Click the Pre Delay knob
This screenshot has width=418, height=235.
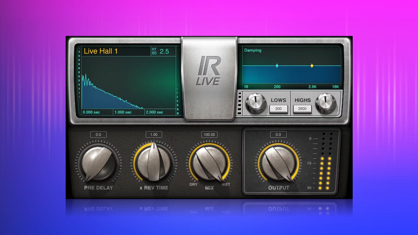[99, 163]
